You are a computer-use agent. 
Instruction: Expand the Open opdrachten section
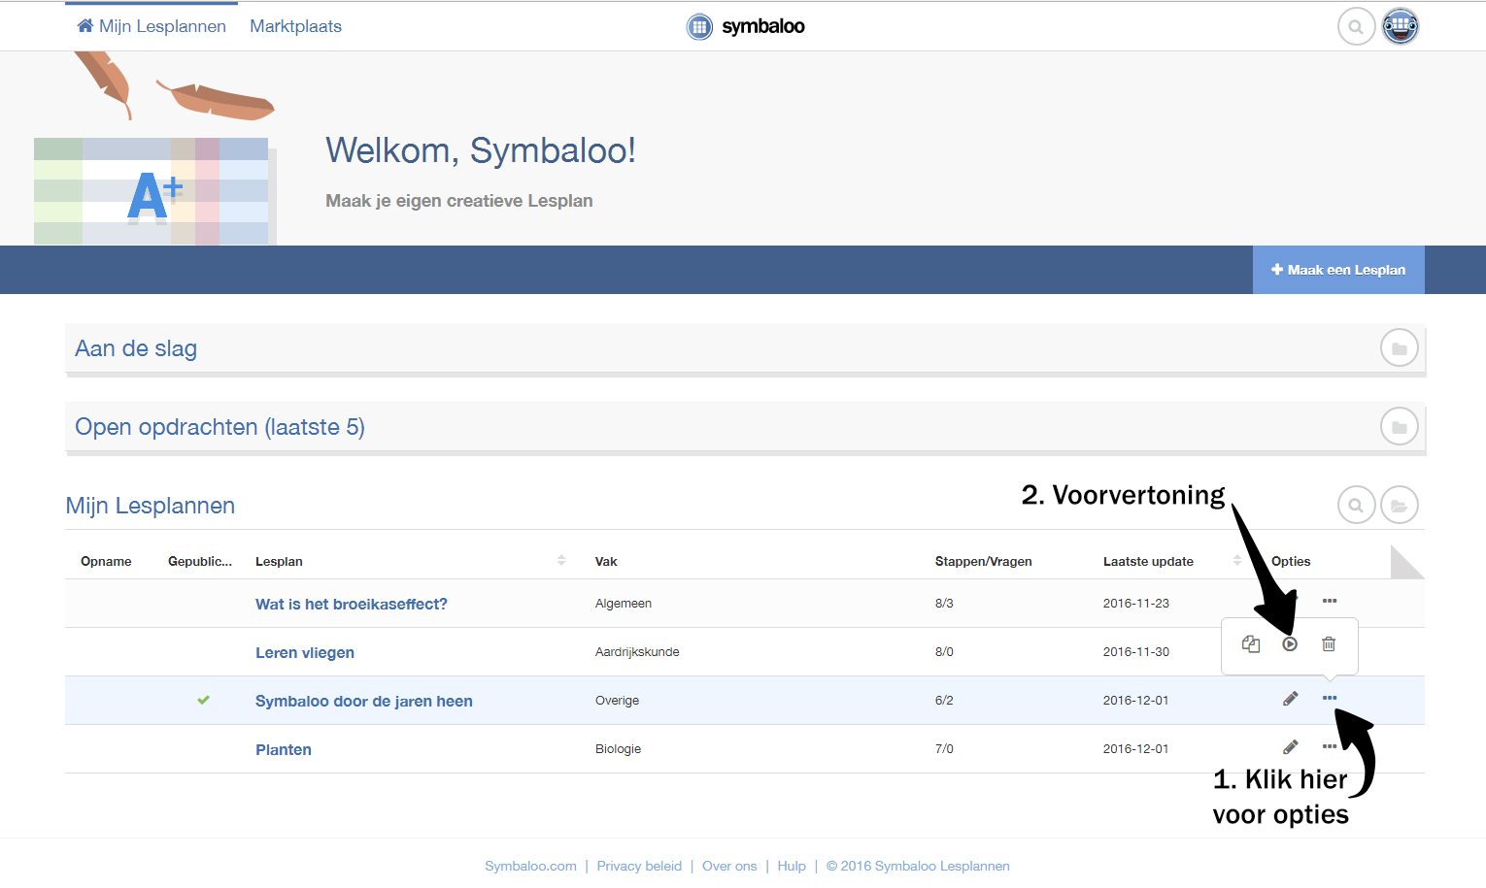click(745, 427)
